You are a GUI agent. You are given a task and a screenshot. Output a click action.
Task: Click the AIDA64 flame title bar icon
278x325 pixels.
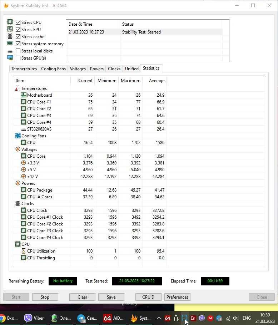point(6,6)
